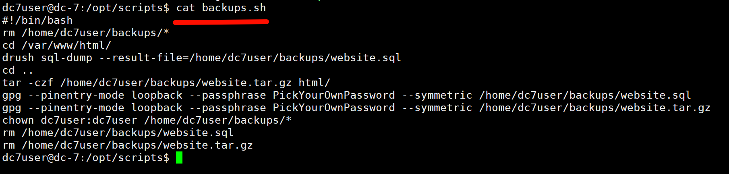Click 'PickYourOwnPassword' in the second gpg line
The width and height of the screenshot is (729, 174).
tap(334, 108)
